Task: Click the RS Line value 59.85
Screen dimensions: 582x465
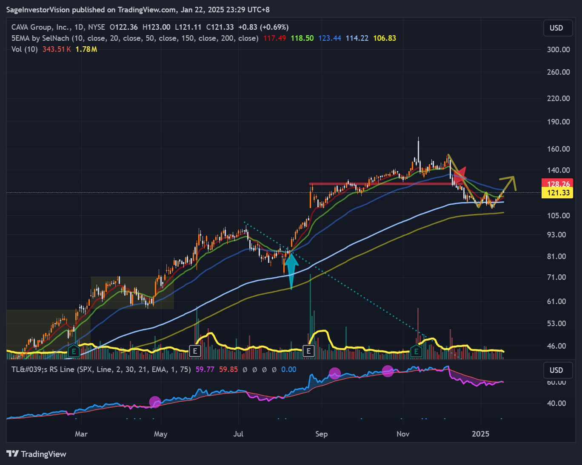Action: pyautogui.click(x=228, y=369)
